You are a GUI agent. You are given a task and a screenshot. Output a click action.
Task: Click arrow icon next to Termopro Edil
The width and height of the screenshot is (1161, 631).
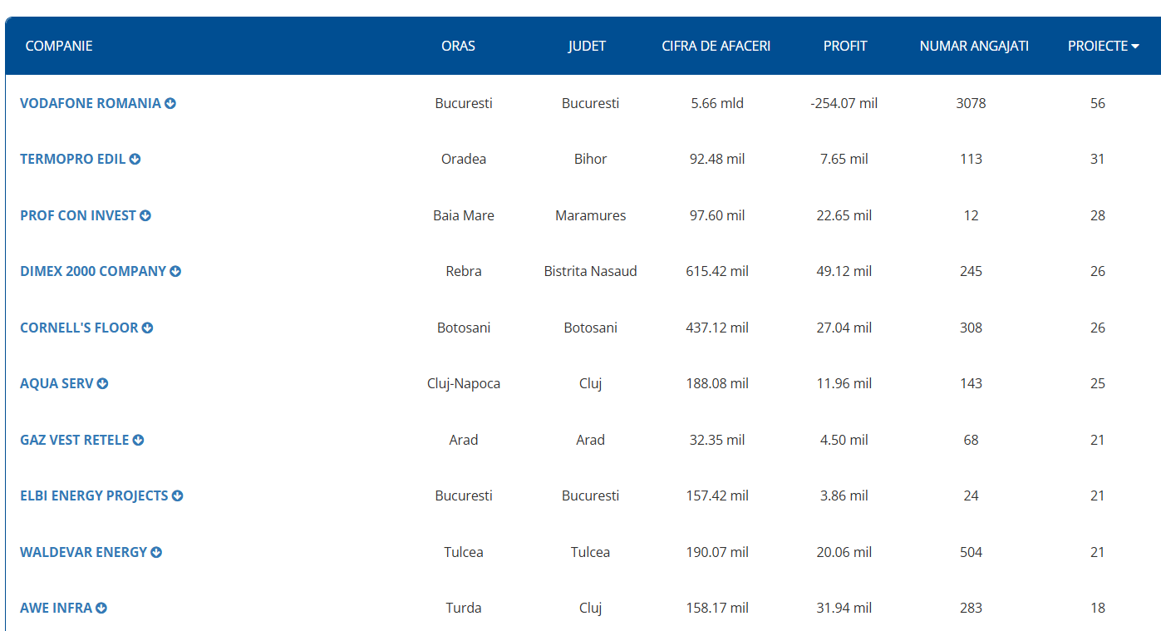[x=135, y=160]
